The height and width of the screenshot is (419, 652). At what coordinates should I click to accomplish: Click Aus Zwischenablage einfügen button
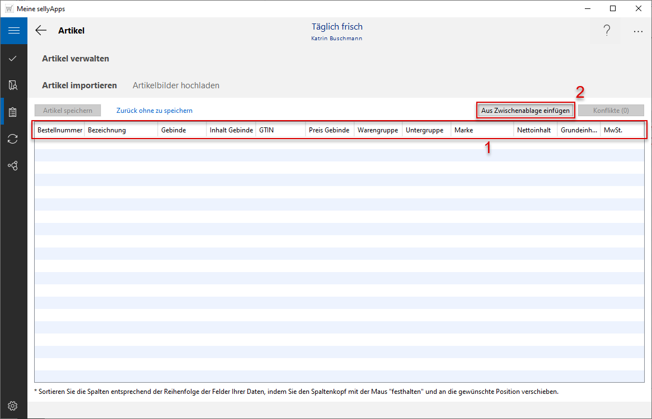(x=525, y=111)
